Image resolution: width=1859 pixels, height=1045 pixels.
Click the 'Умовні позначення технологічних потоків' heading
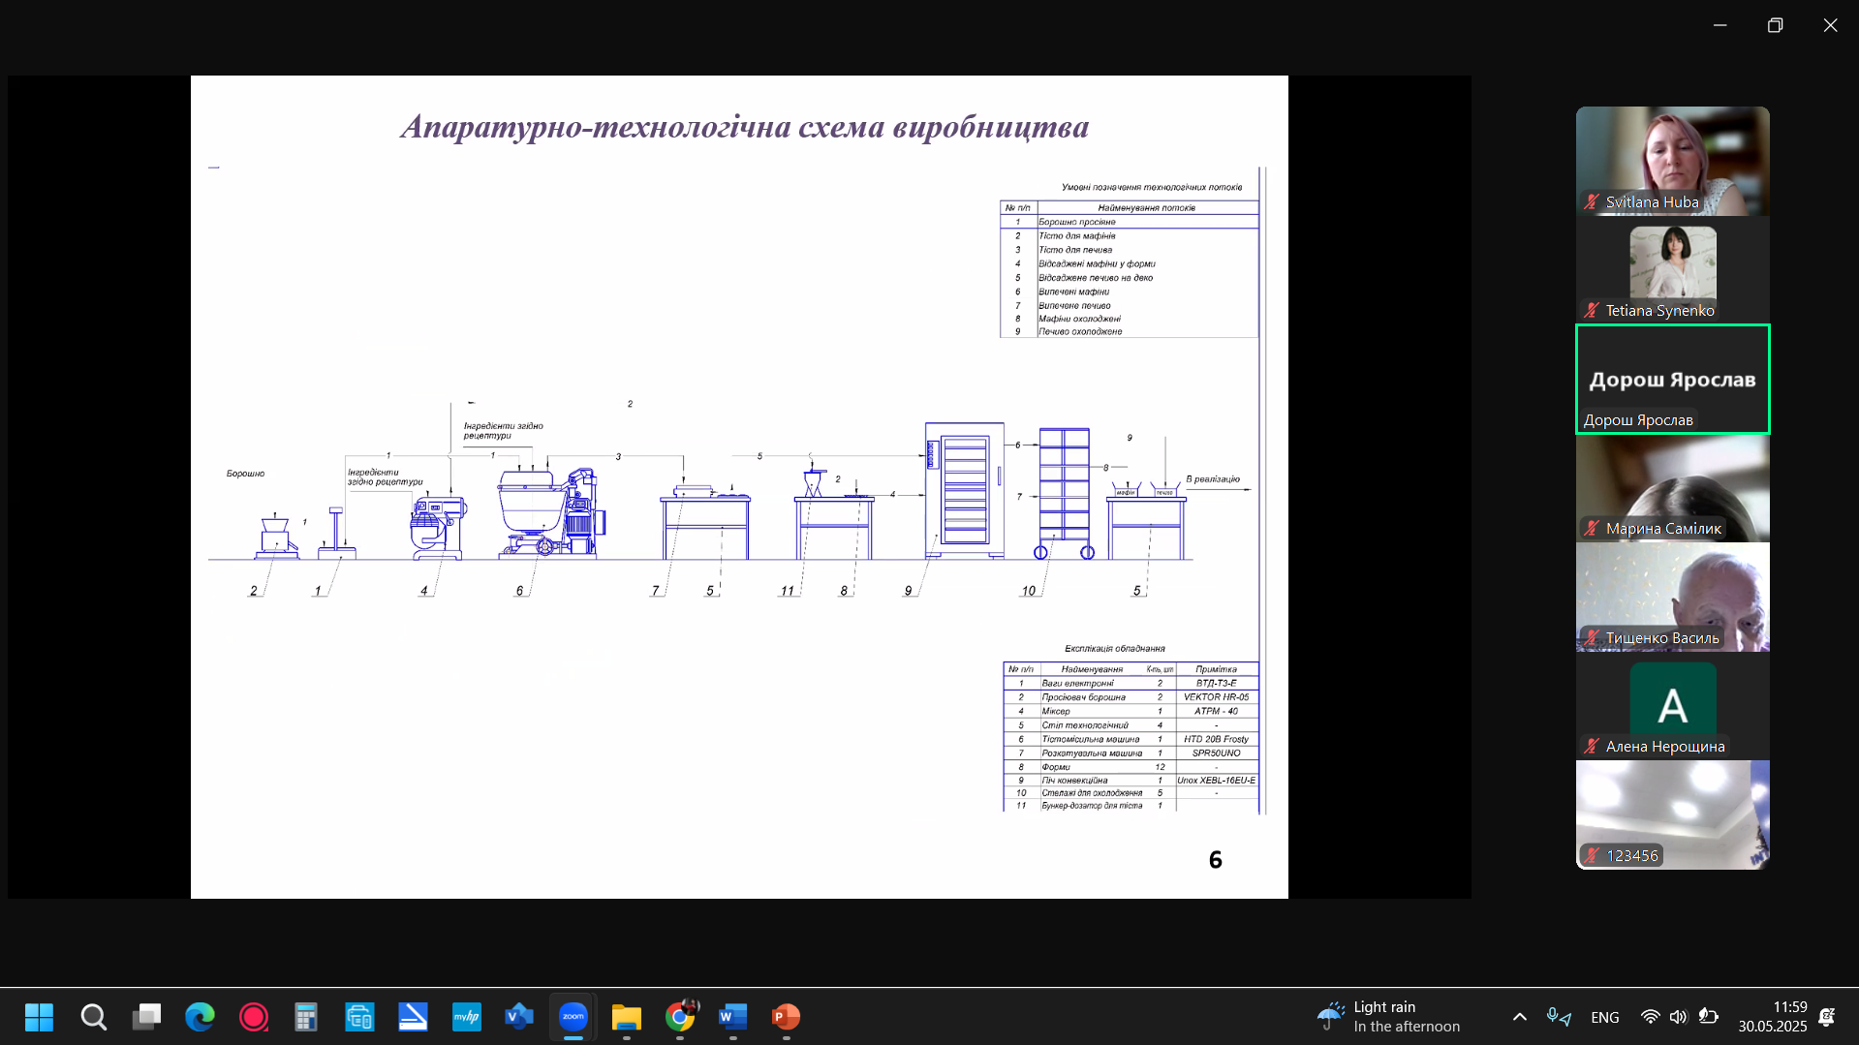click(1152, 187)
